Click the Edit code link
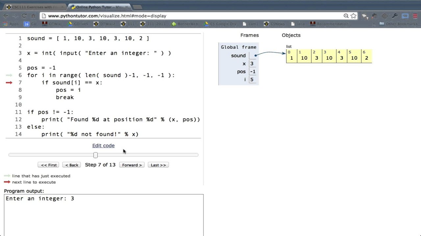 103,146
